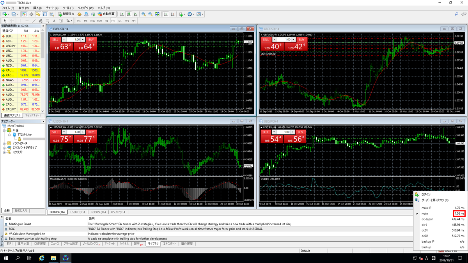Click the 新規注文 new order button

tap(66, 14)
